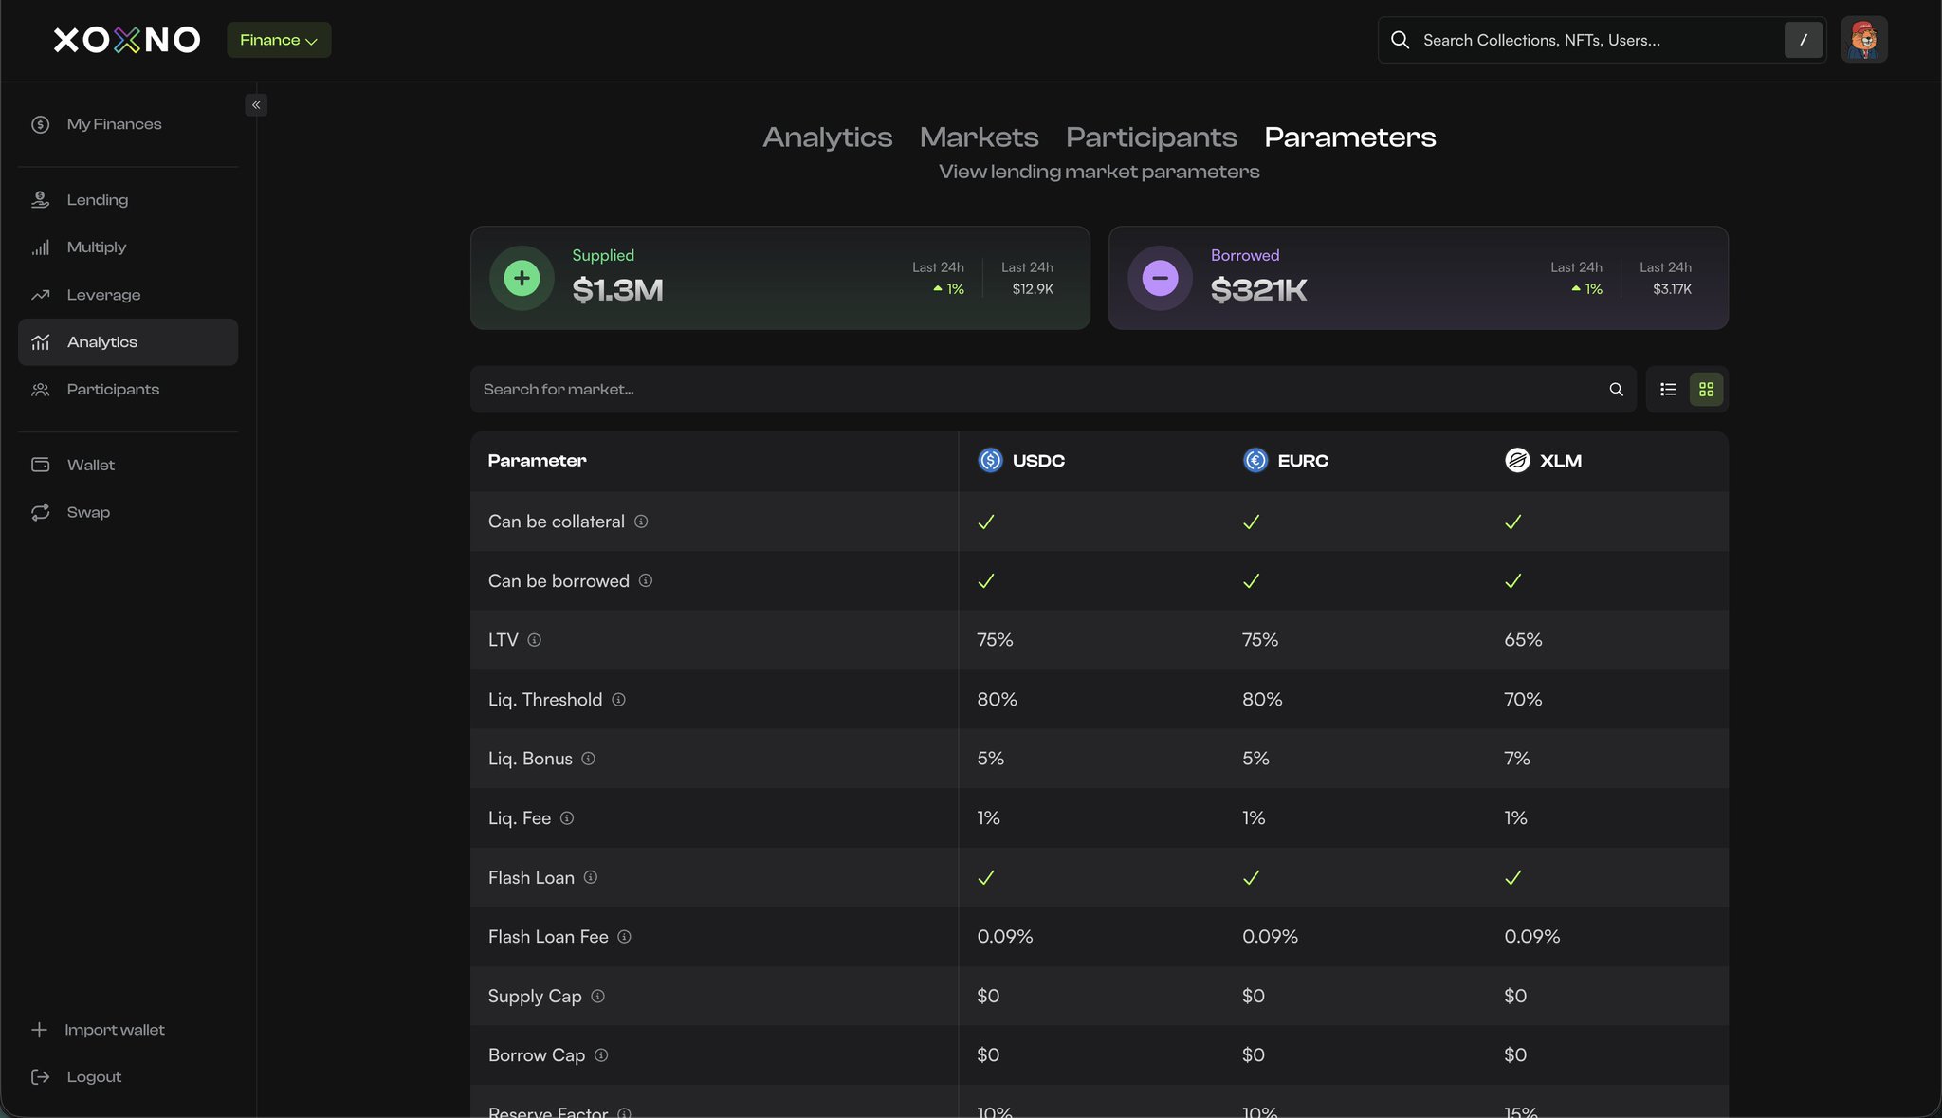The image size is (1942, 1118).
Task: Open user profile avatar
Action: [1863, 40]
